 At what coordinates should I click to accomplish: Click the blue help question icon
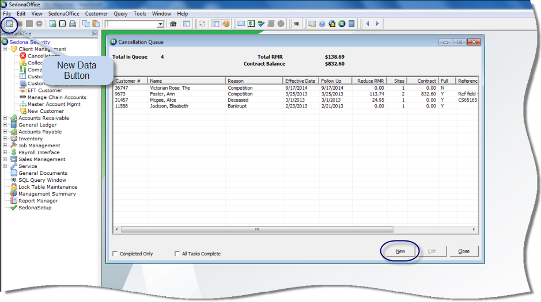tap(322, 24)
